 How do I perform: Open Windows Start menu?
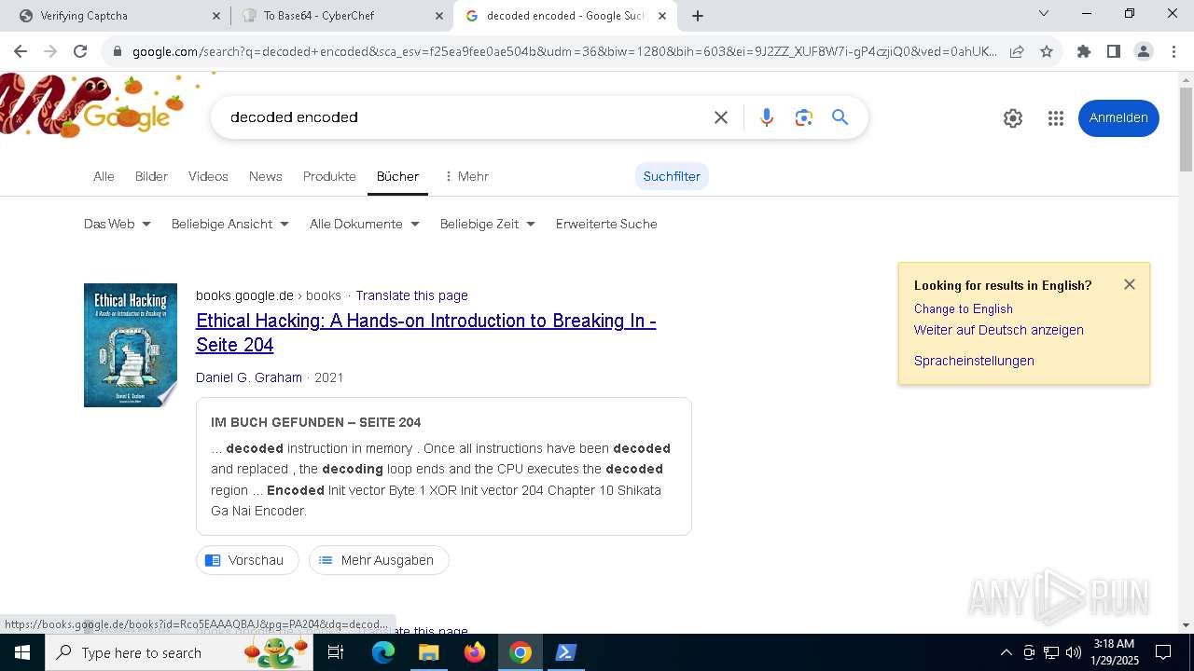(x=22, y=652)
